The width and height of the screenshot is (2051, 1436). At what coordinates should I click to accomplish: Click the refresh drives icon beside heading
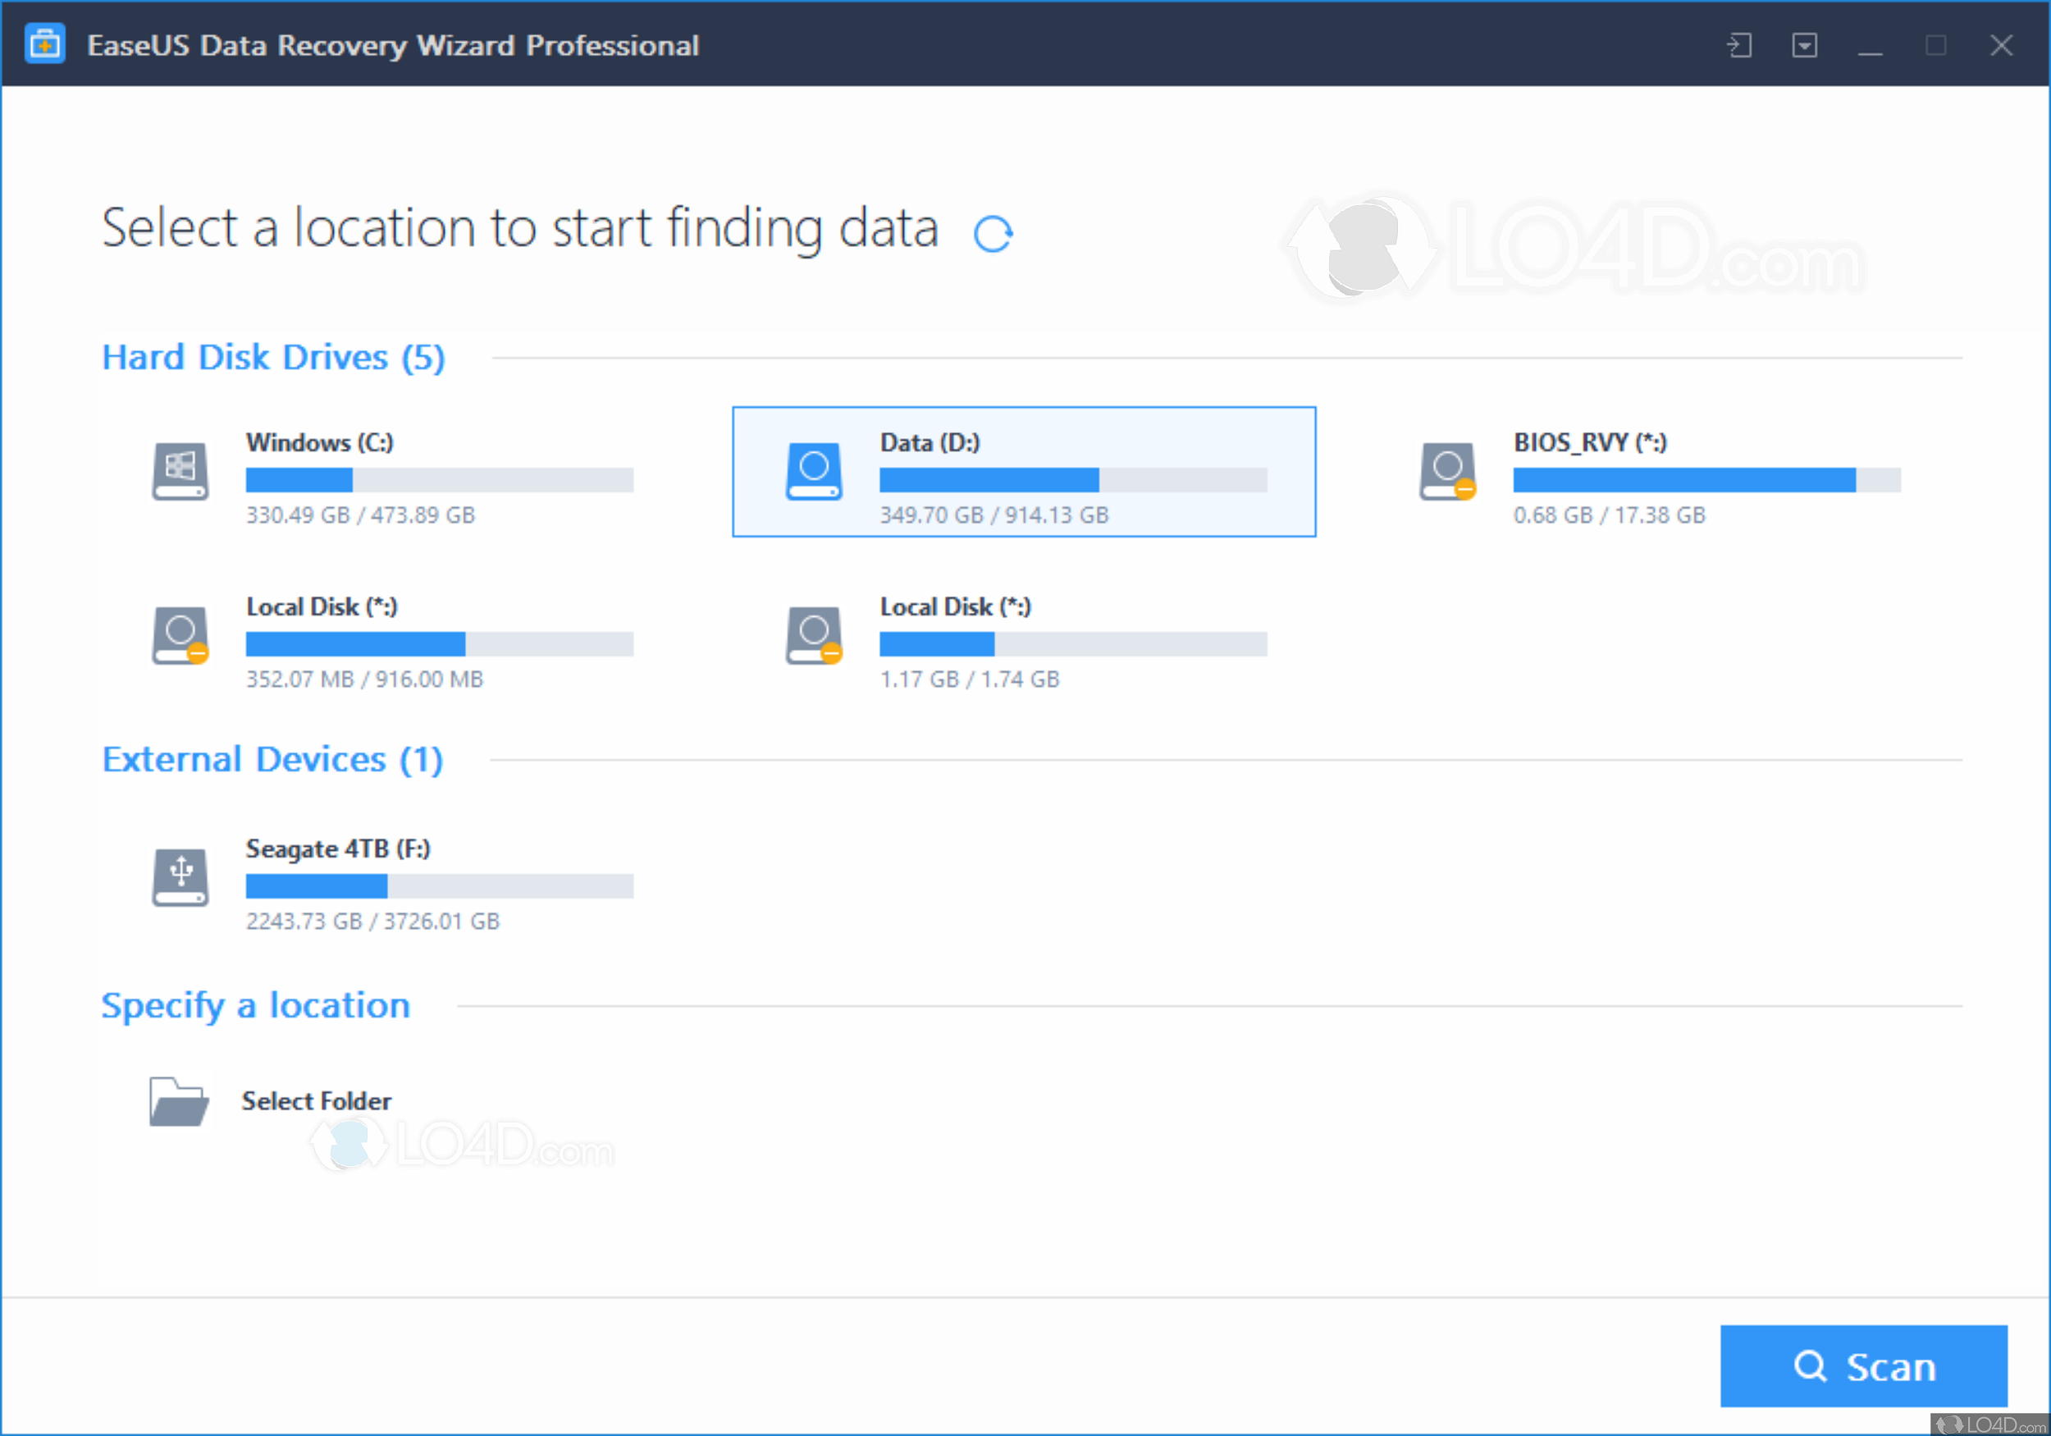point(993,234)
